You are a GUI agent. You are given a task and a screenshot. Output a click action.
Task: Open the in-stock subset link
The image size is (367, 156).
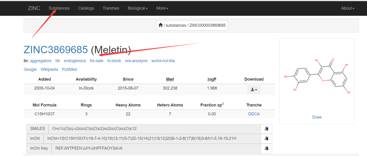point(114,61)
